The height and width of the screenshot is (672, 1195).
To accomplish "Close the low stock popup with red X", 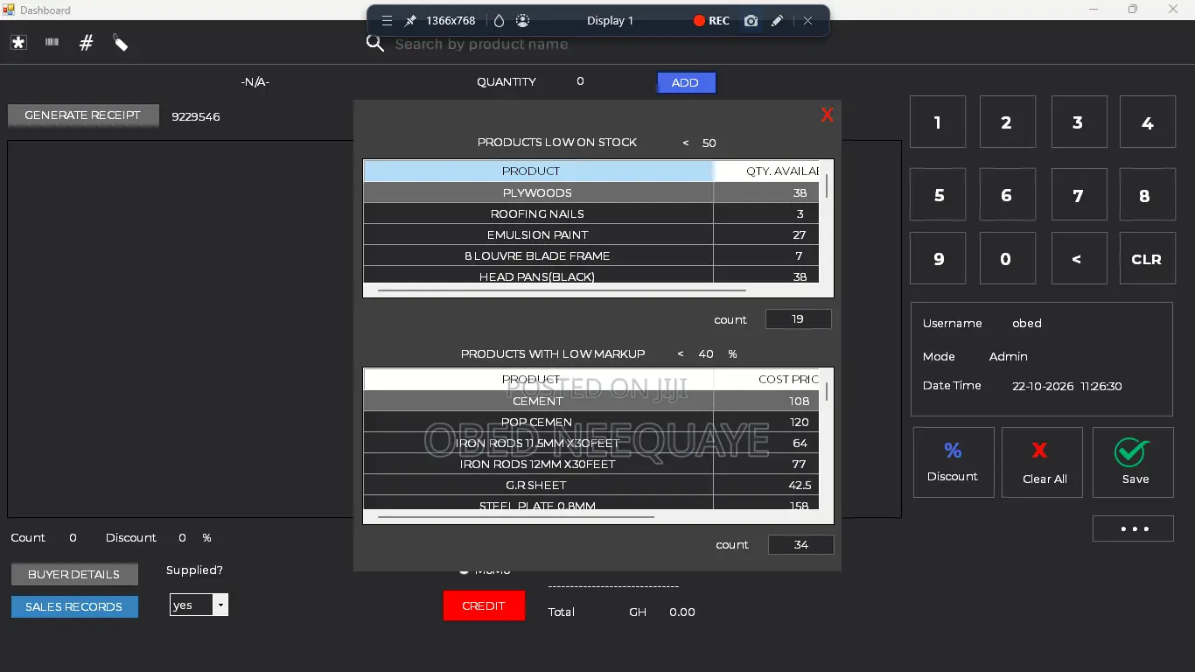I will pyautogui.click(x=827, y=115).
